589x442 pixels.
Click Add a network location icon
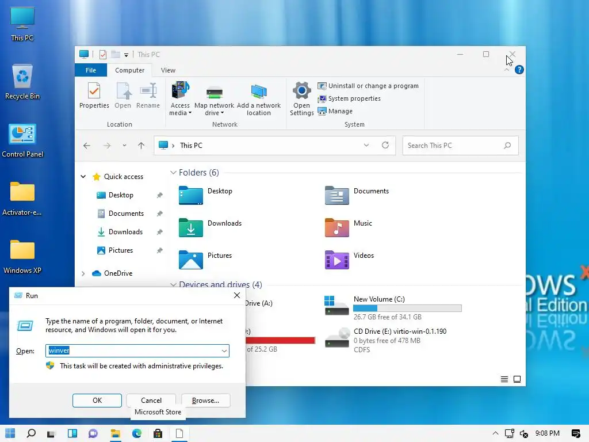pyautogui.click(x=259, y=92)
